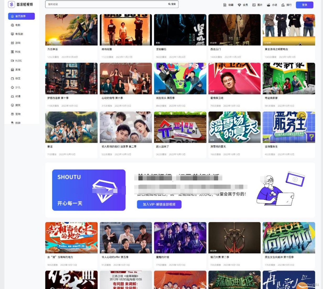Image resolution: width=323 pixels, height=289 pixels.
Task: Open the 万古神话 video thumbnail
Action: [71, 30]
